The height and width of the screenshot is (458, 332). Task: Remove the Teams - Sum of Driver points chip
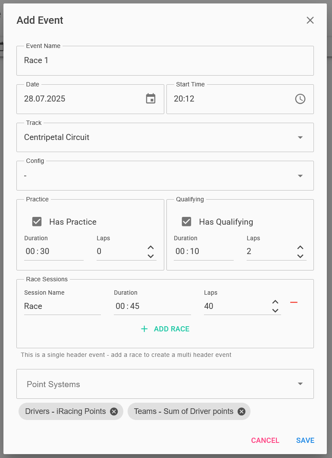pyautogui.click(x=241, y=412)
